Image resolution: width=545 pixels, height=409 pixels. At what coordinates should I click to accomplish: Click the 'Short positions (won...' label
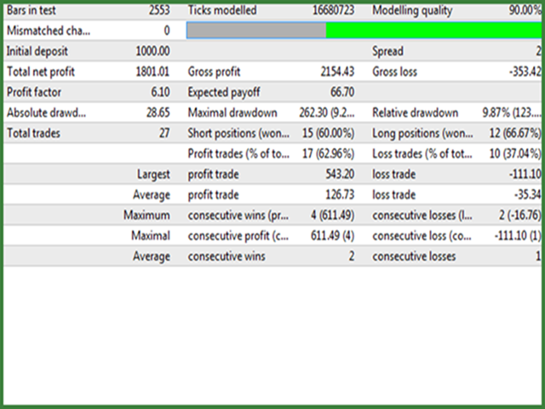238,134
